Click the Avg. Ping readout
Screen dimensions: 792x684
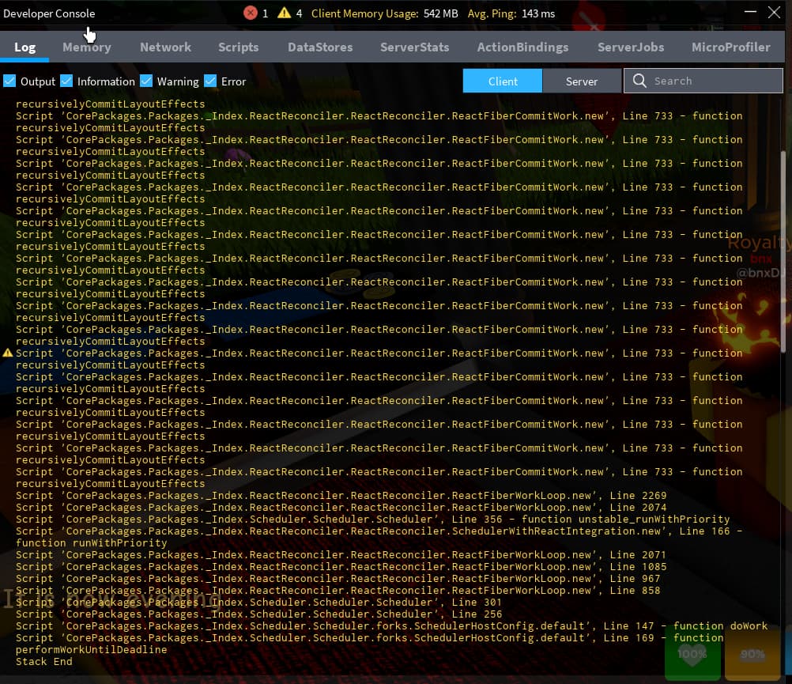tap(511, 13)
